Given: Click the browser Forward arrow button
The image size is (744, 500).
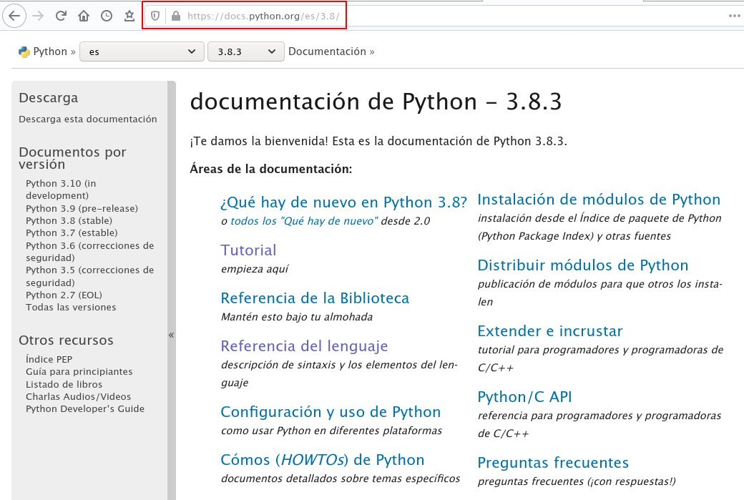Looking at the screenshot, I should [x=38, y=16].
